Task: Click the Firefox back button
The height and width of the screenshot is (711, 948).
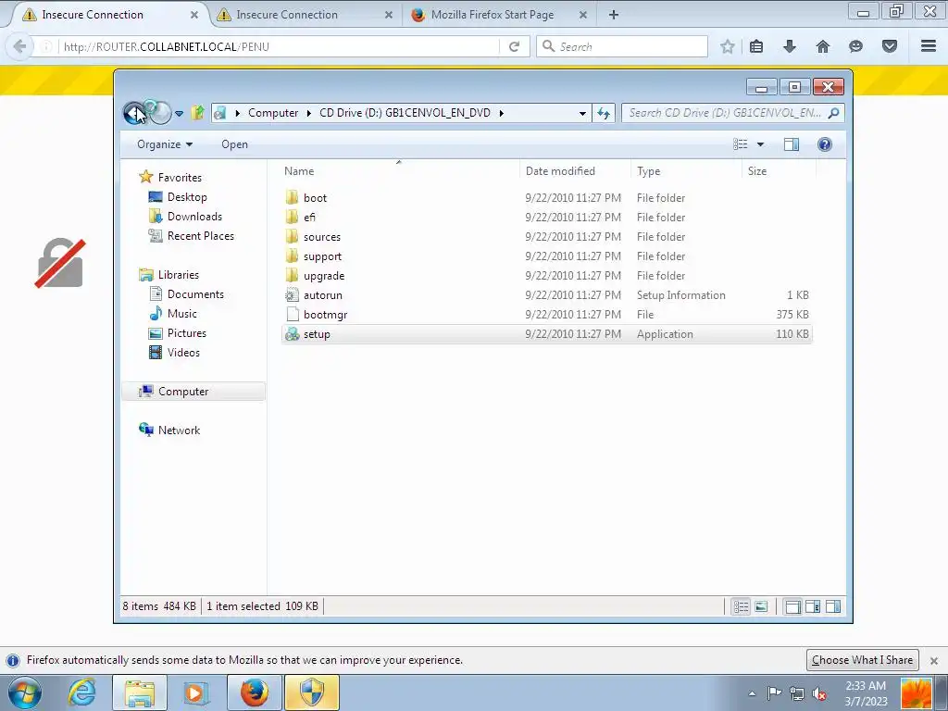Action: (19, 46)
